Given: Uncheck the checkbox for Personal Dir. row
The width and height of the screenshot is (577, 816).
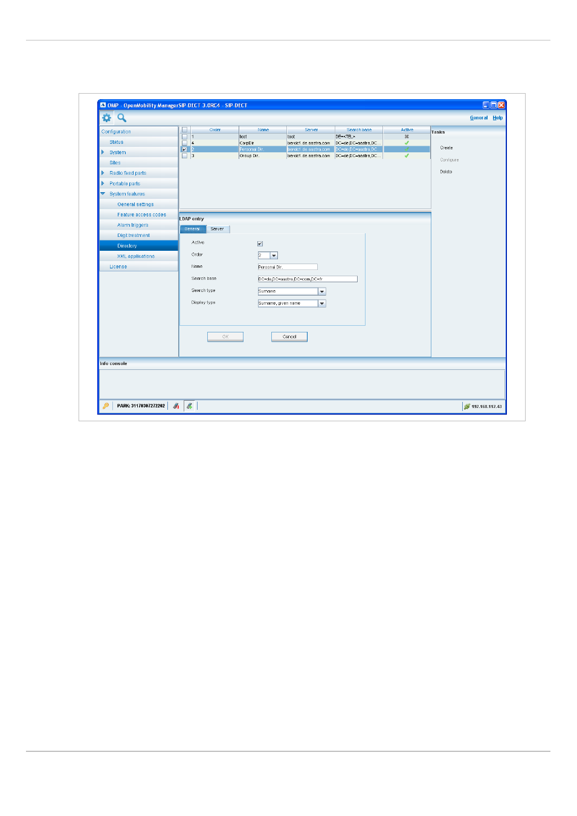Looking at the screenshot, I should 185,149.
